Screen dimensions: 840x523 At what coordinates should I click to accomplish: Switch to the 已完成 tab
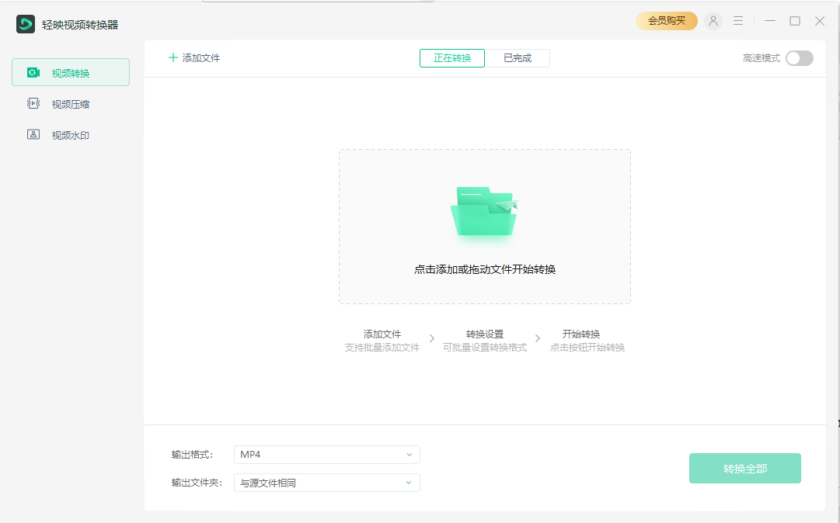point(518,58)
